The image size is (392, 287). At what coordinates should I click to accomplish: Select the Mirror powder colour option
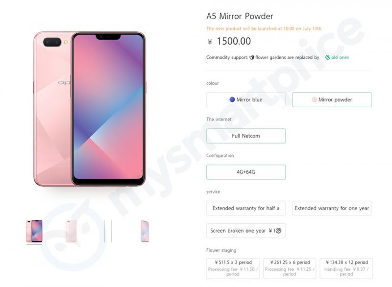(332, 99)
